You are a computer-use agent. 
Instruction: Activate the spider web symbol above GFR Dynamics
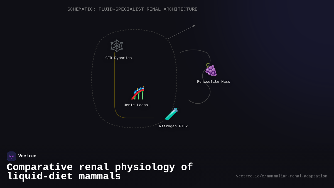(x=117, y=46)
